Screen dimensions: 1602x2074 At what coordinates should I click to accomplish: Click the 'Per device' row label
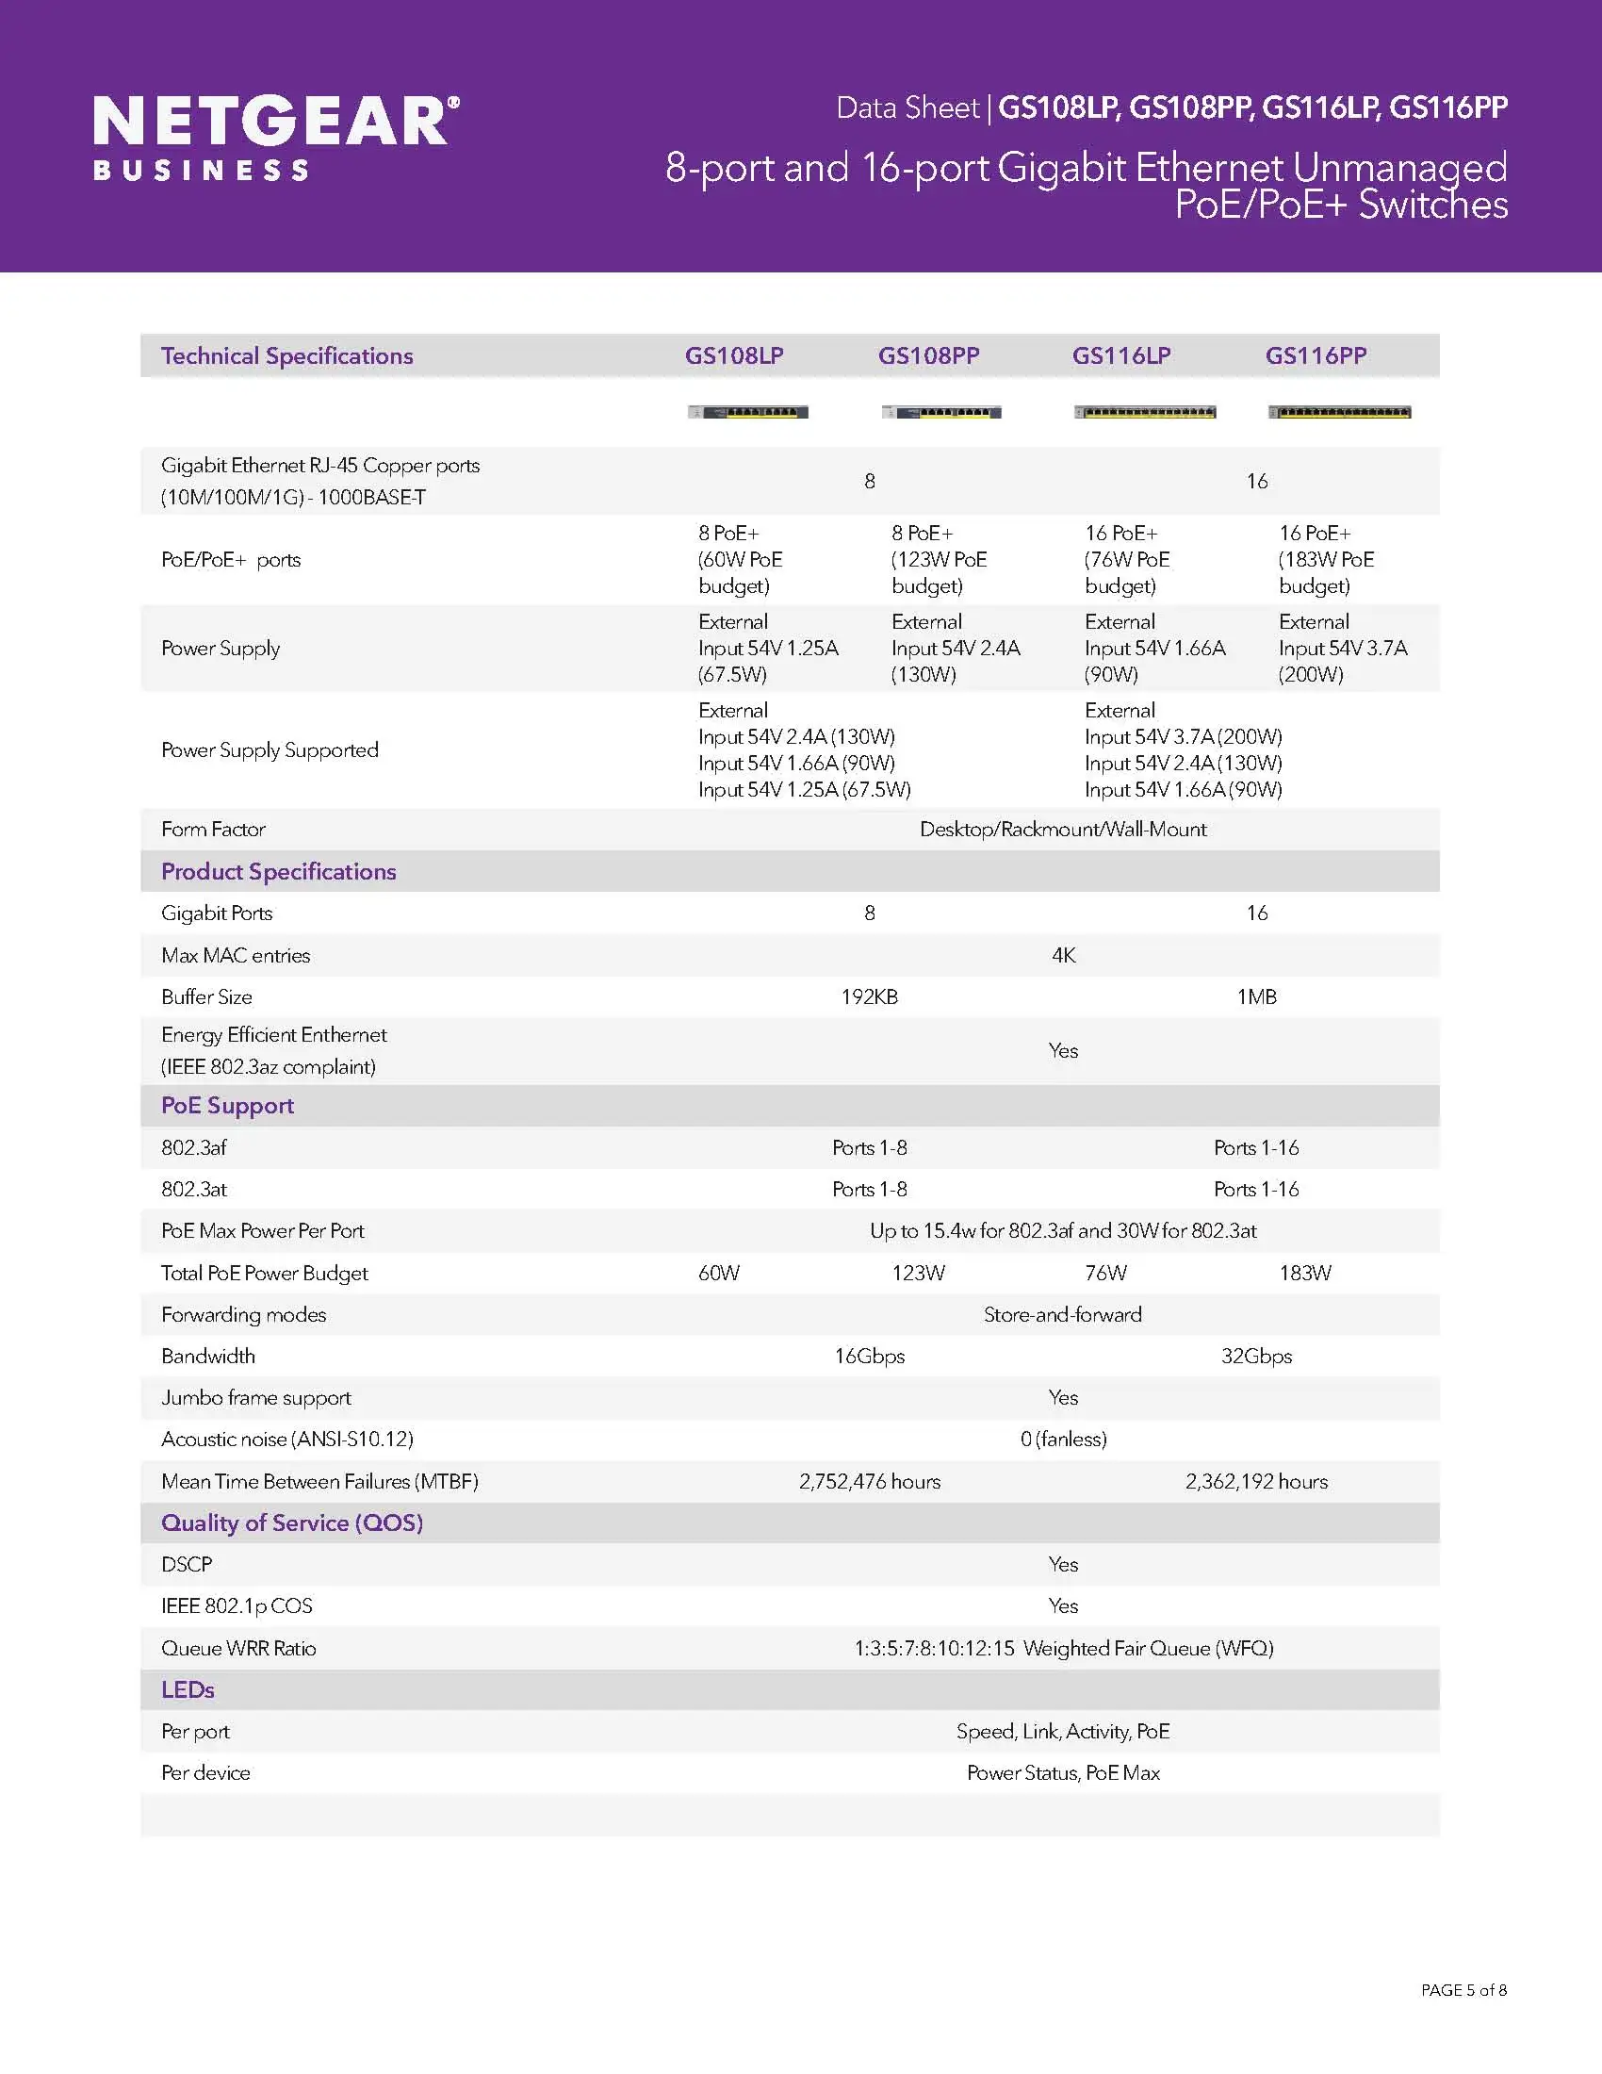[x=206, y=1773]
